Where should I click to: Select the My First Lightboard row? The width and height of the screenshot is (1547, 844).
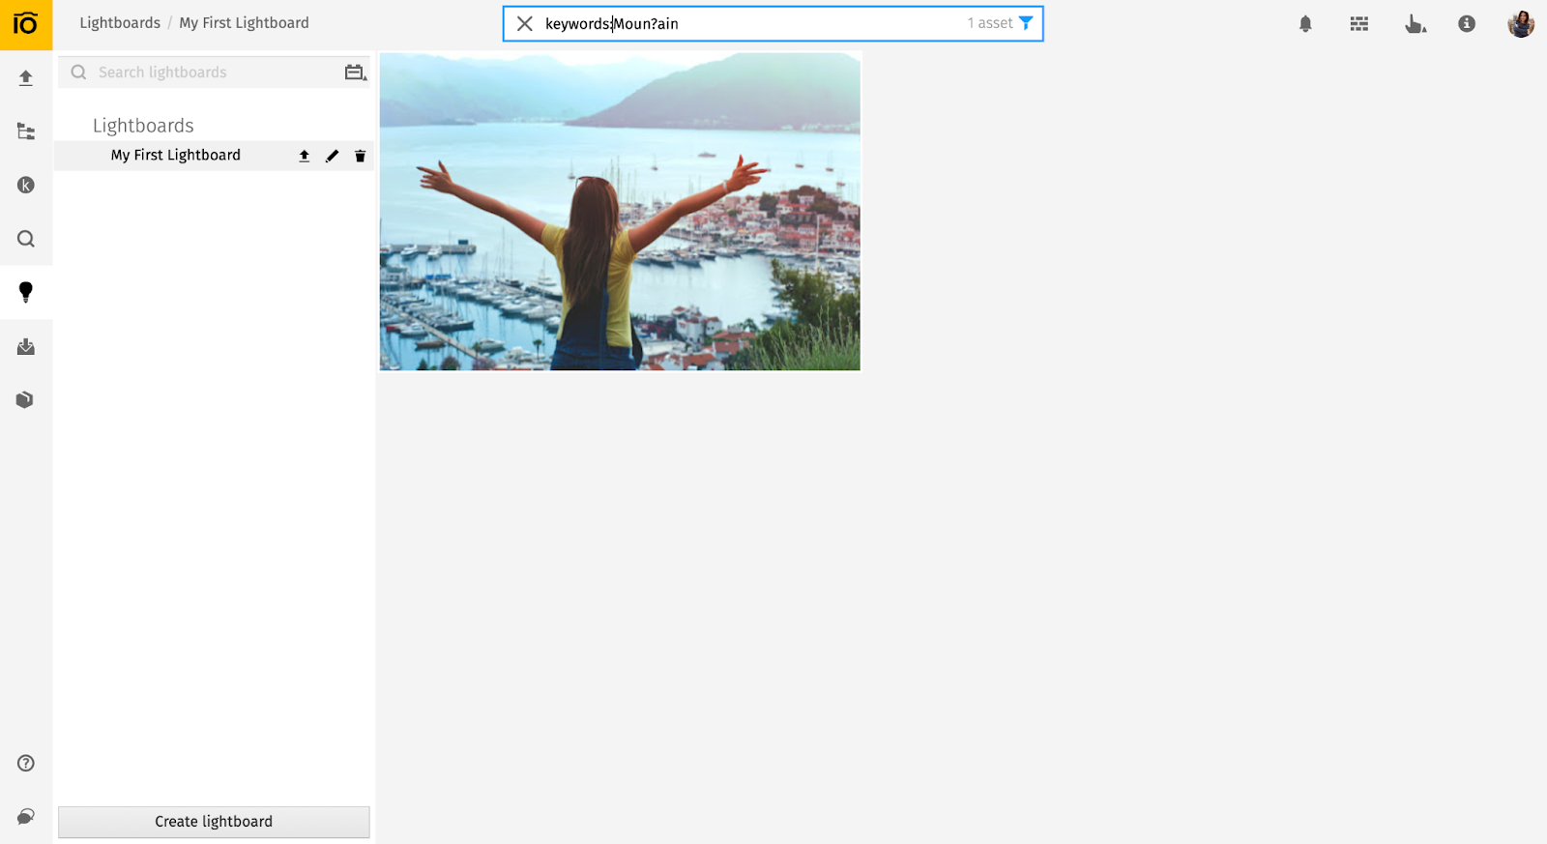click(214, 156)
